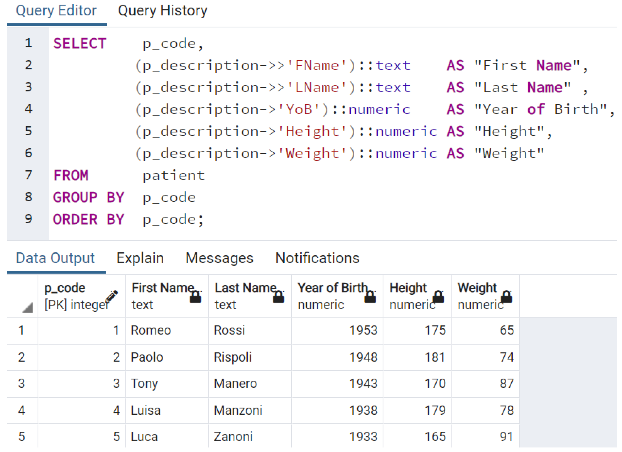The image size is (622, 452).
Task: Open the Notifications tab
Action: coord(317,258)
